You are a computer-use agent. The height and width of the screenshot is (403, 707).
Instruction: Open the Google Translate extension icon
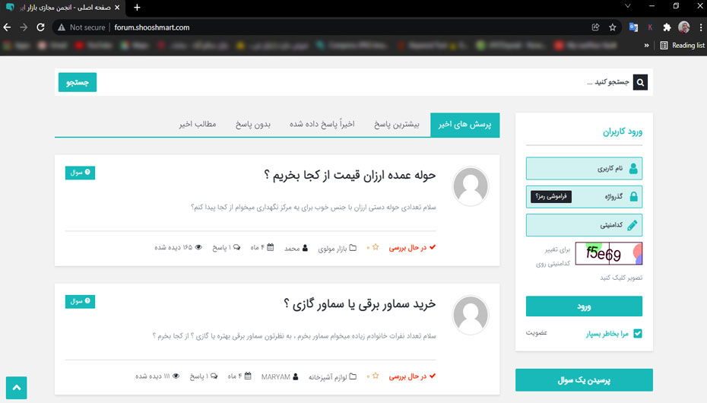pyautogui.click(x=633, y=27)
